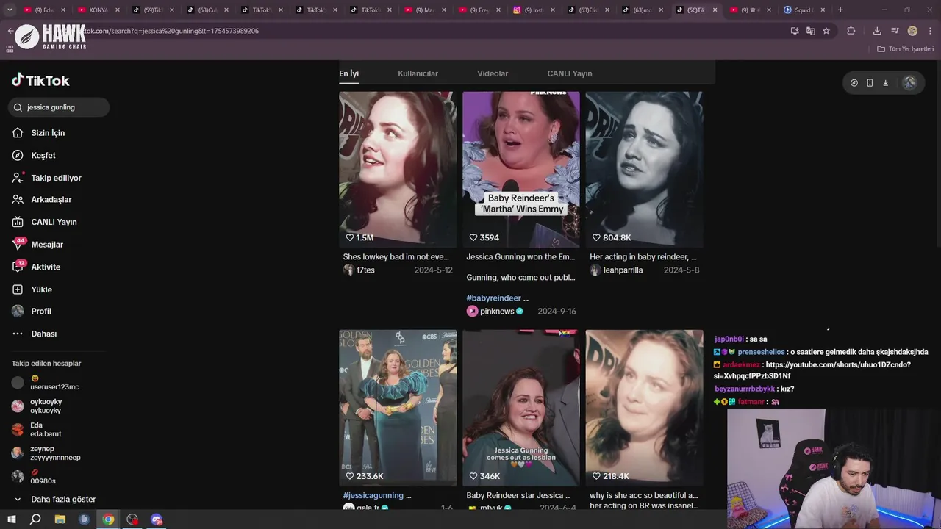Screen dimensions: 941x529
Task: Open Keşfet compass icon in sidebar
Action: pos(18,155)
